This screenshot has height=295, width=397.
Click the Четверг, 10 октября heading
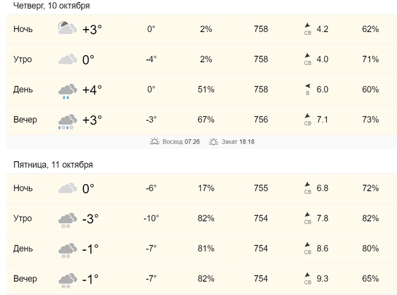(x=51, y=6)
